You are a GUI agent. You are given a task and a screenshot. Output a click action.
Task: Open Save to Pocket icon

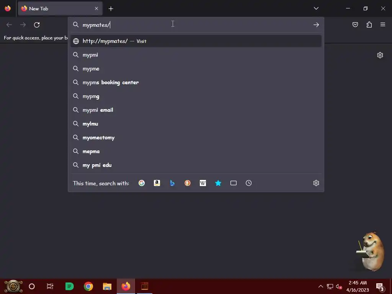pyautogui.click(x=355, y=24)
